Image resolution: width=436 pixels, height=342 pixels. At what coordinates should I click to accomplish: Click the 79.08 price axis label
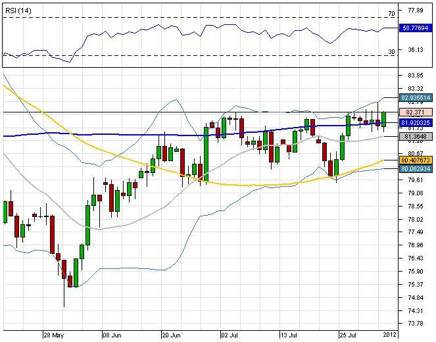tap(415, 193)
